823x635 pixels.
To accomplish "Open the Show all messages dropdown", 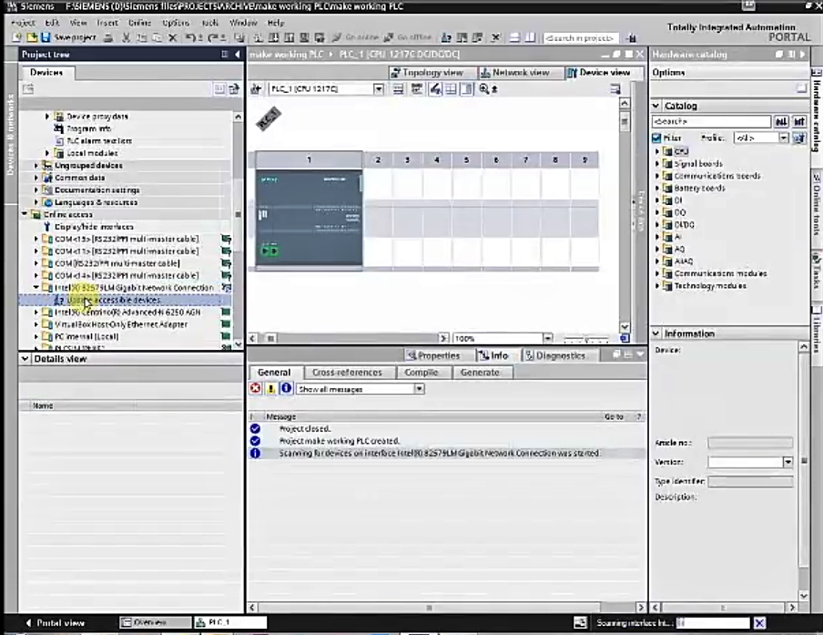I will pos(419,388).
